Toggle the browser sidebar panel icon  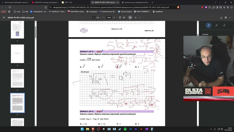tap(217, 7)
